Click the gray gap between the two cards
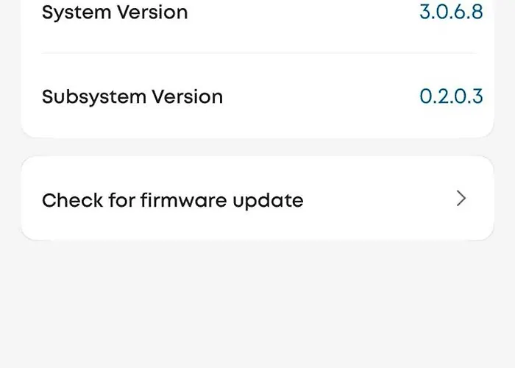The height and width of the screenshot is (368, 515). pos(257,146)
